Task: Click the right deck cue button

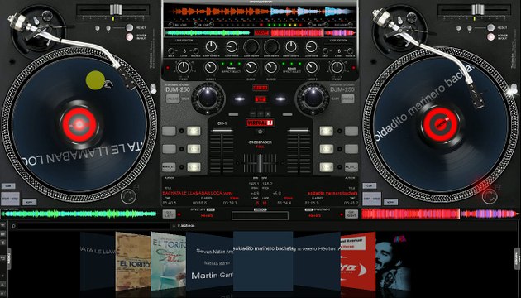Action: pyautogui.click(x=370, y=186)
